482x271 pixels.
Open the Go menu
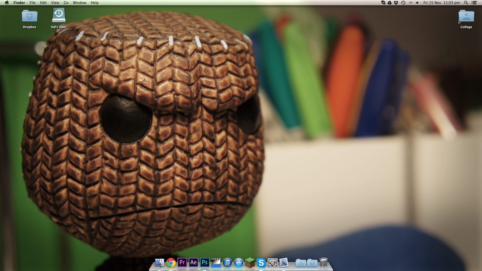click(x=66, y=3)
